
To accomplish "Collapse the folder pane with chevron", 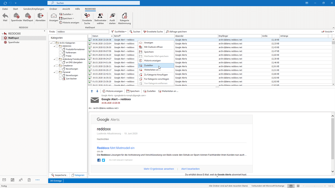I will click(44, 31).
